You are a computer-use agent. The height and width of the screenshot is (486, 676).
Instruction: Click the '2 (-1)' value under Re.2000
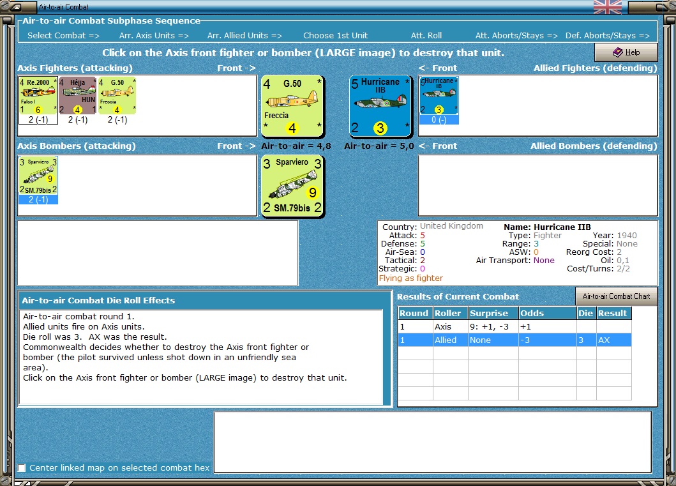[38, 120]
